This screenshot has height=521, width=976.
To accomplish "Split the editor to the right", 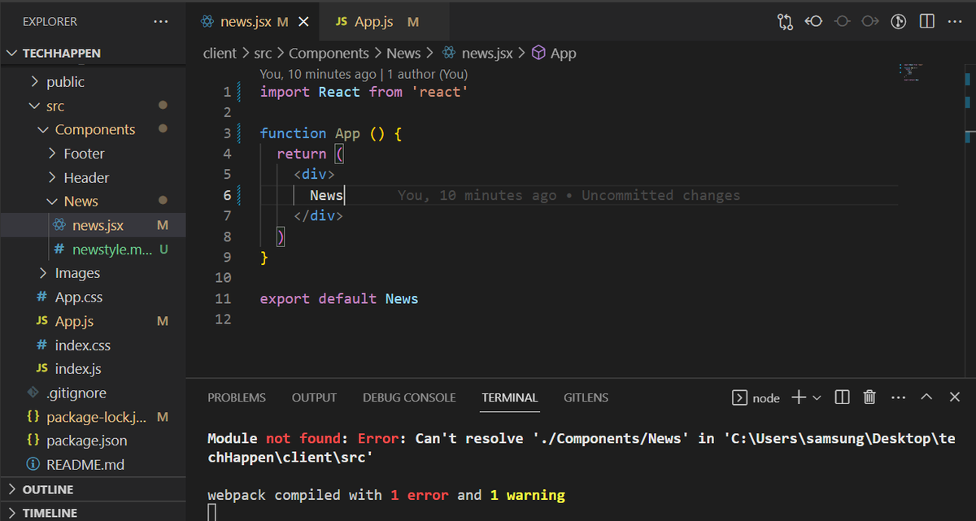I will click(926, 22).
